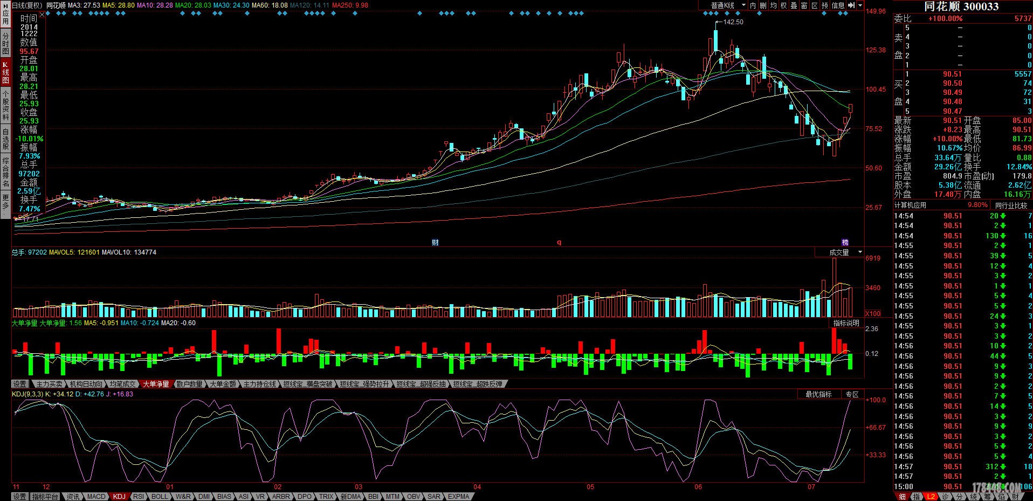Click the 最优指标 button
The image size is (1033, 501).
coord(818,394)
